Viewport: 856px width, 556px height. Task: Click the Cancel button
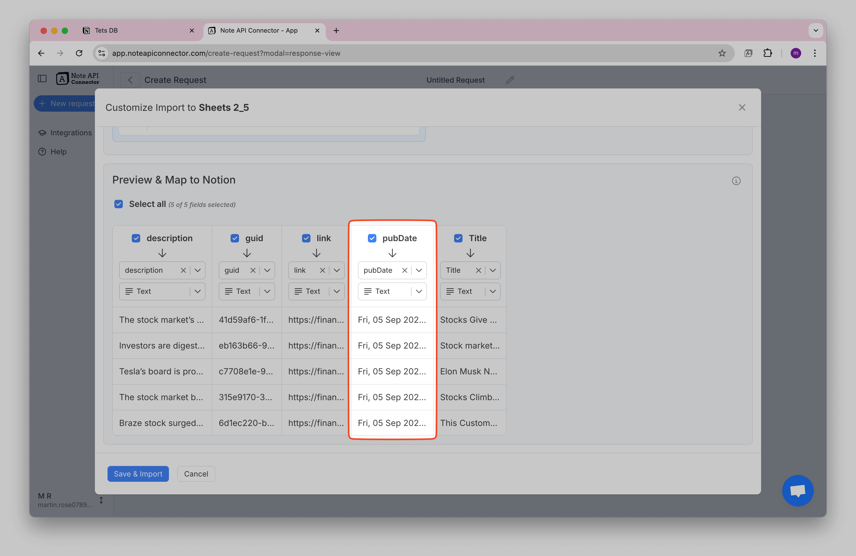(196, 474)
